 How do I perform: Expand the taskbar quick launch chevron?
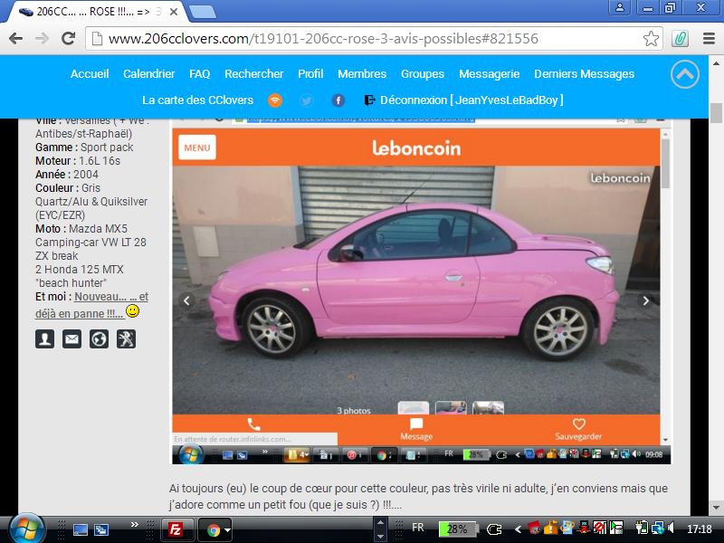point(136,524)
